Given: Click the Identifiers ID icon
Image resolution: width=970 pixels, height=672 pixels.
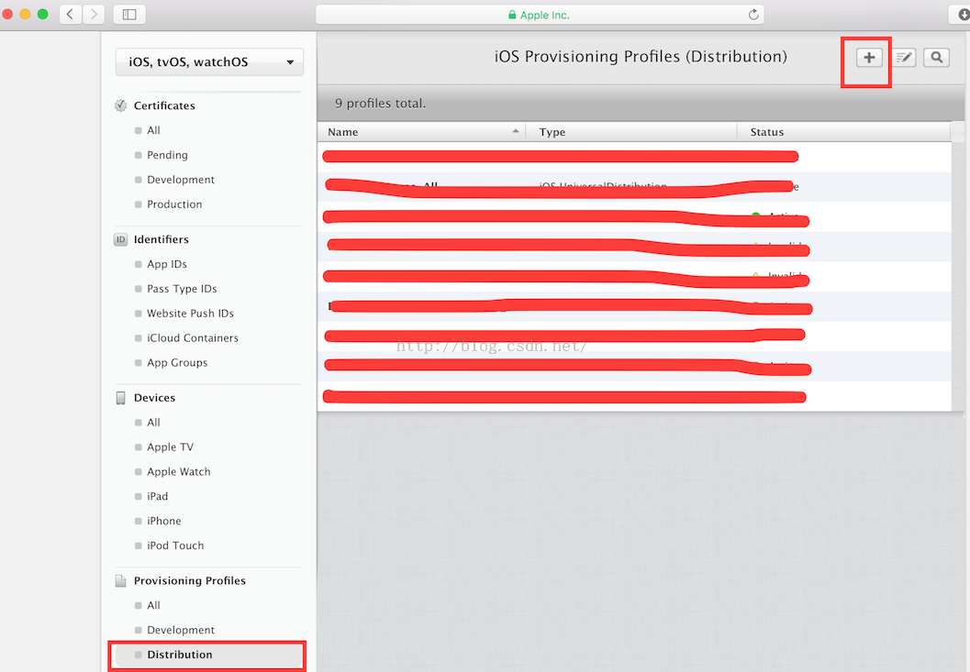Looking at the screenshot, I should [x=120, y=239].
